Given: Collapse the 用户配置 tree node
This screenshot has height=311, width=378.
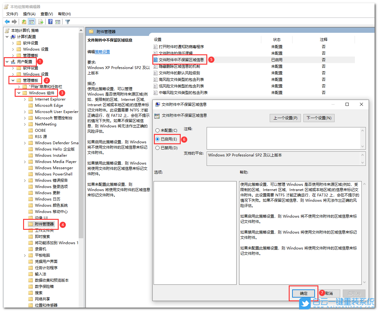Looking at the screenshot, I should click(x=7, y=62).
